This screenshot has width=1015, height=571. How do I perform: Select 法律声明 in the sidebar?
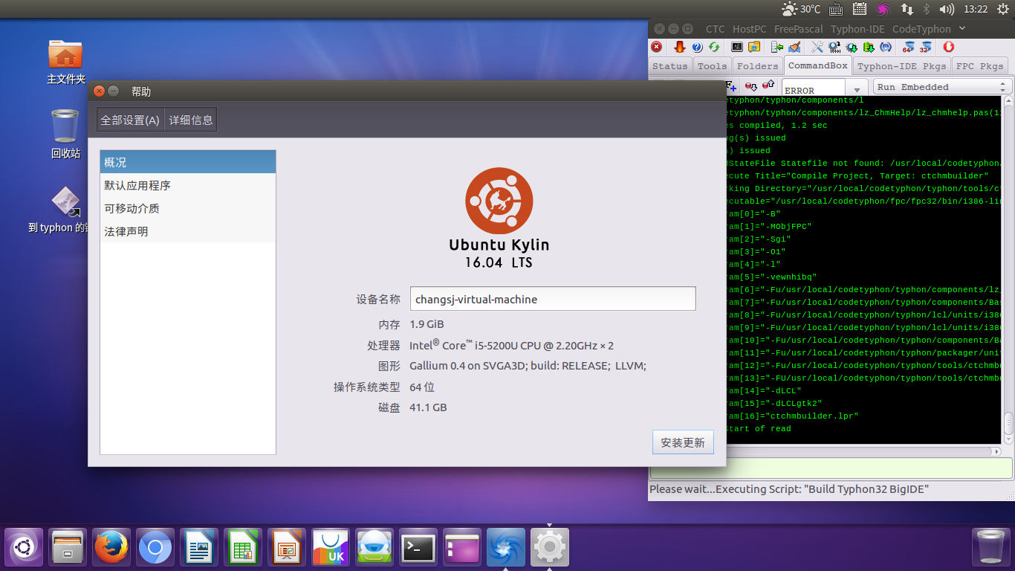click(188, 231)
